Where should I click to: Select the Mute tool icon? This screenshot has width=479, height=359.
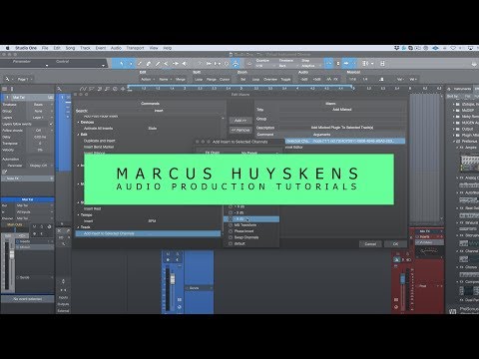[x=167, y=63]
